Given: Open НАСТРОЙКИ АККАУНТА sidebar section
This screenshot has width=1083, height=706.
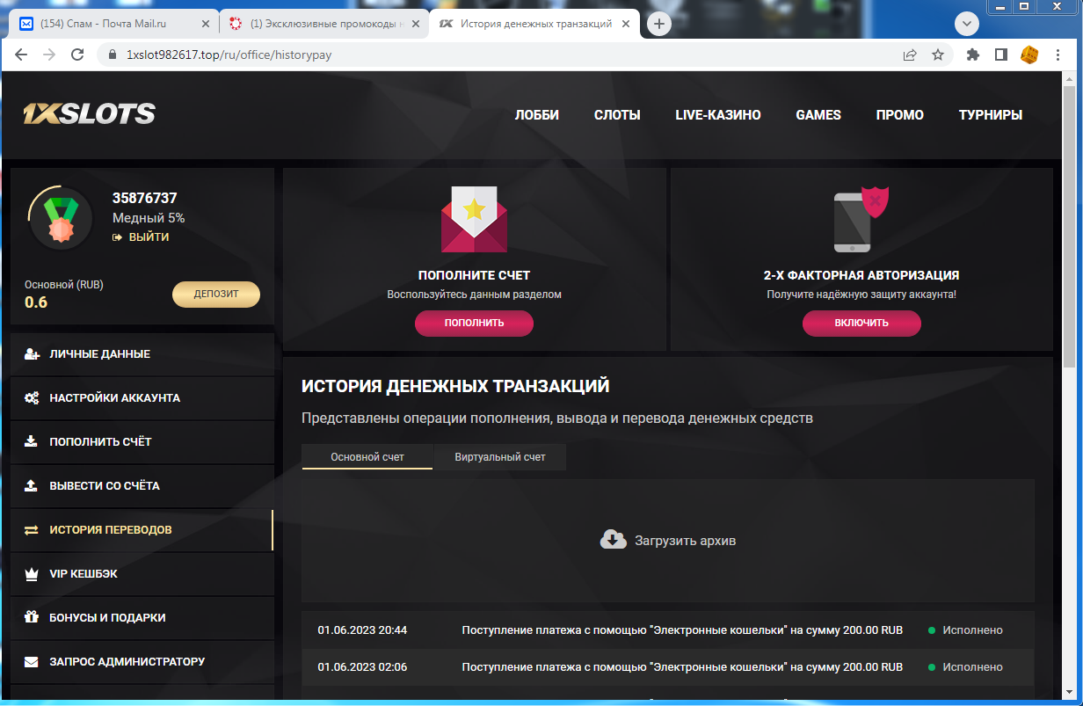Looking at the screenshot, I should (x=142, y=398).
